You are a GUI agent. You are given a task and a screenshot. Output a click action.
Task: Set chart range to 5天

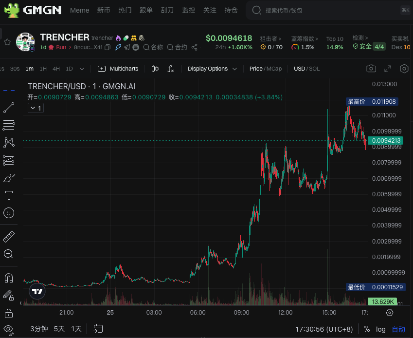[59, 329]
